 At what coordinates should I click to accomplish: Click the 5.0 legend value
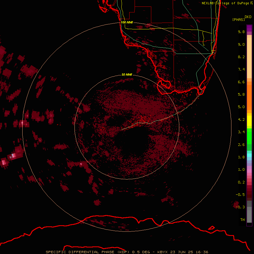tap(241, 107)
